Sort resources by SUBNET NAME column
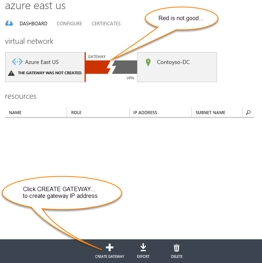This screenshot has height=263, width=262. point(210,113)
